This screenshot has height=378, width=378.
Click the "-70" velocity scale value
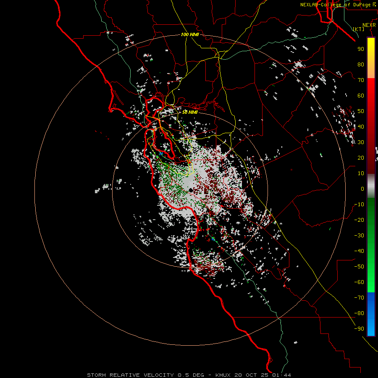(359, 298)
